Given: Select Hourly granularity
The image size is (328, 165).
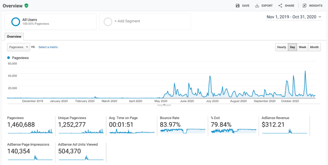Looking at the screenshot, I should coord(282,47).
